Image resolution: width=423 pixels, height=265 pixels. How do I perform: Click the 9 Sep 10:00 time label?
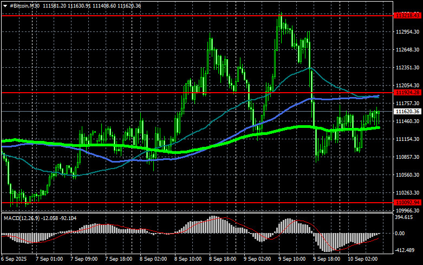[292, 259]
